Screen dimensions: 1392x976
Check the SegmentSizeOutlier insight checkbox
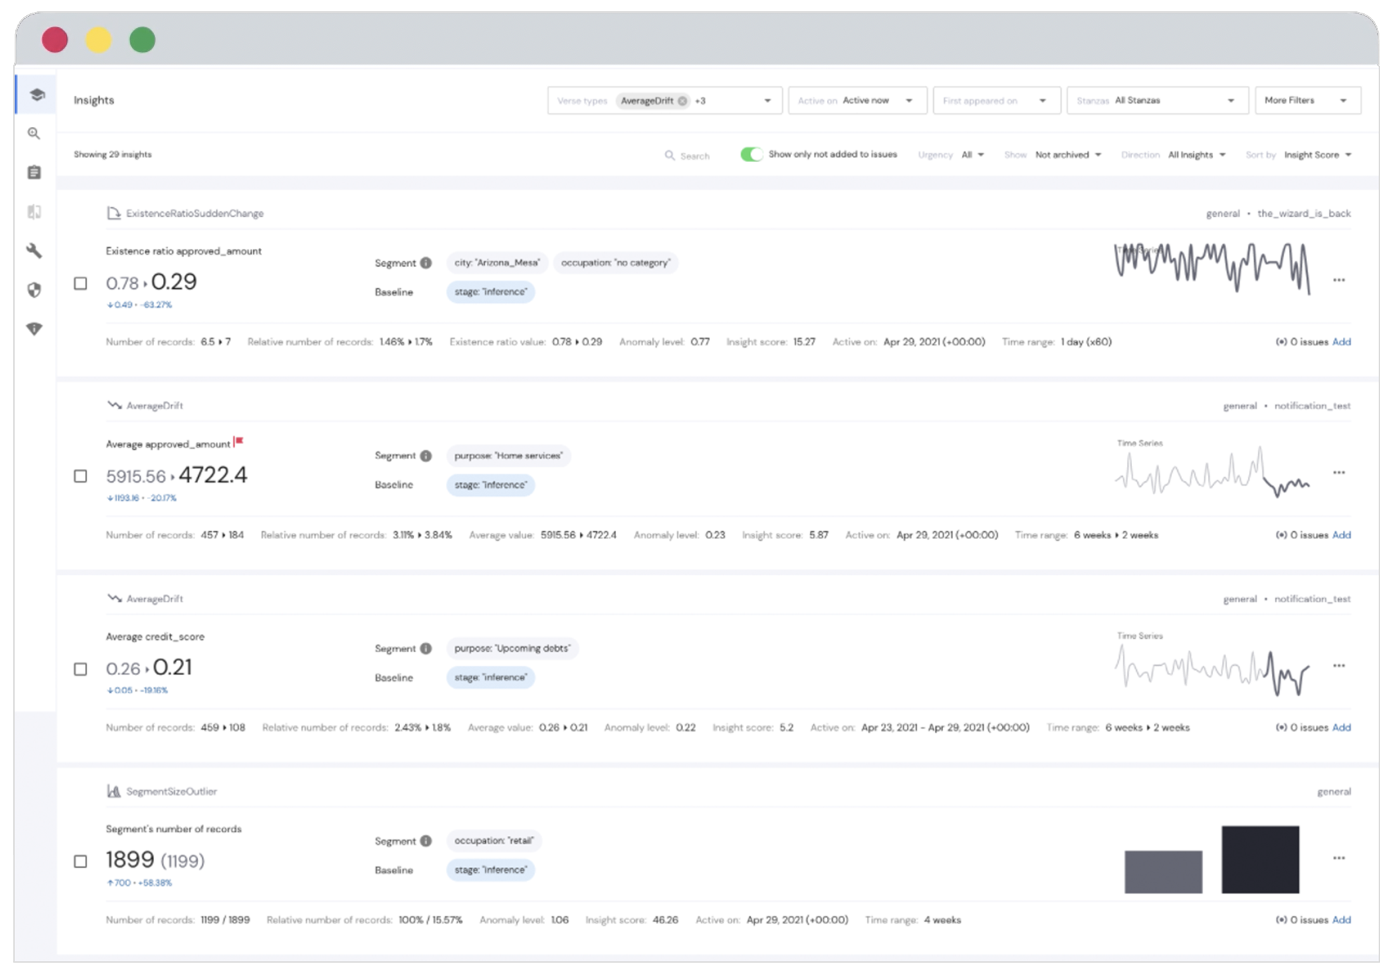click(82, 862)
